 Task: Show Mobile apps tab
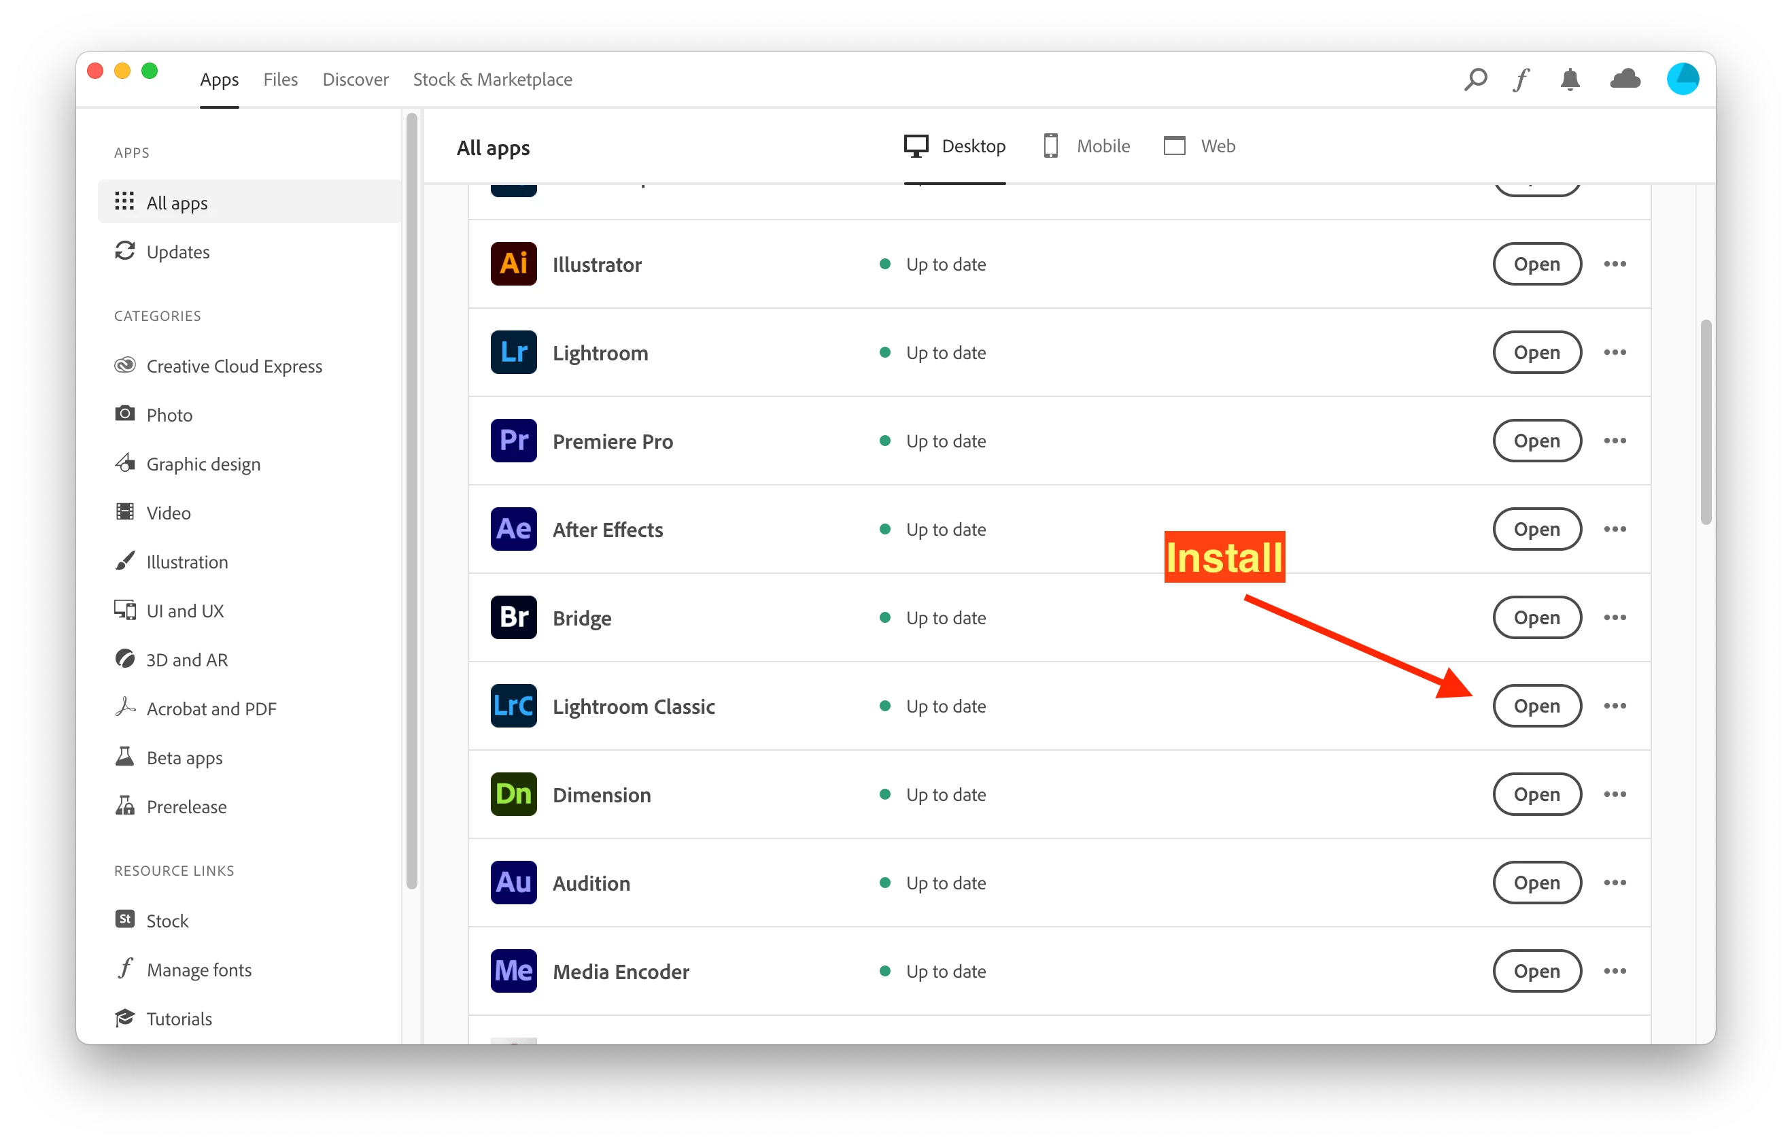pyautogui.click(x=1086, y=146)
